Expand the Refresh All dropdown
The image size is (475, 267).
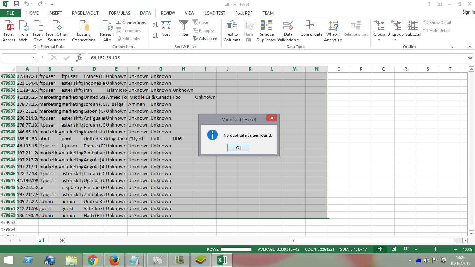107,40
